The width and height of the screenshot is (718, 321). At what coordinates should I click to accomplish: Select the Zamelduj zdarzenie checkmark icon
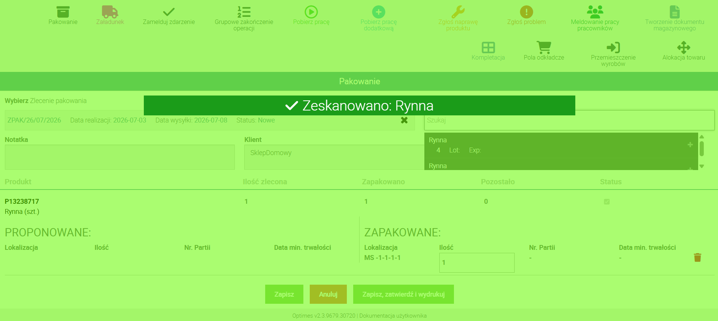(x=169, y=12)
